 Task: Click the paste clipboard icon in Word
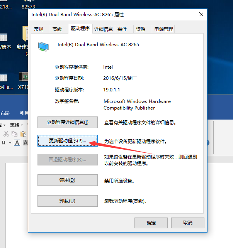click(24, 134)
